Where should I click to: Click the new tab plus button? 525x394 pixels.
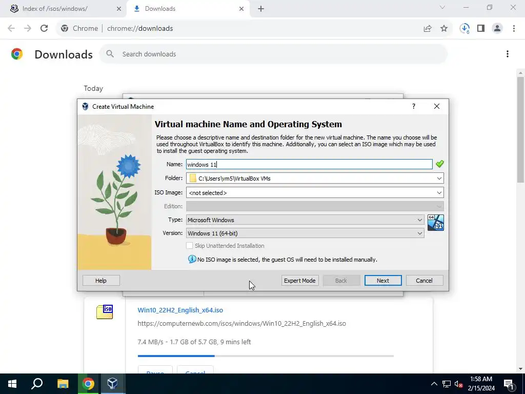pyautogui.click(x=261, y=9)
